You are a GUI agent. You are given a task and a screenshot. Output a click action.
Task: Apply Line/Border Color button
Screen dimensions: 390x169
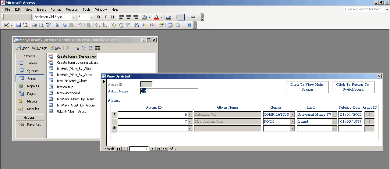point(168,17)
